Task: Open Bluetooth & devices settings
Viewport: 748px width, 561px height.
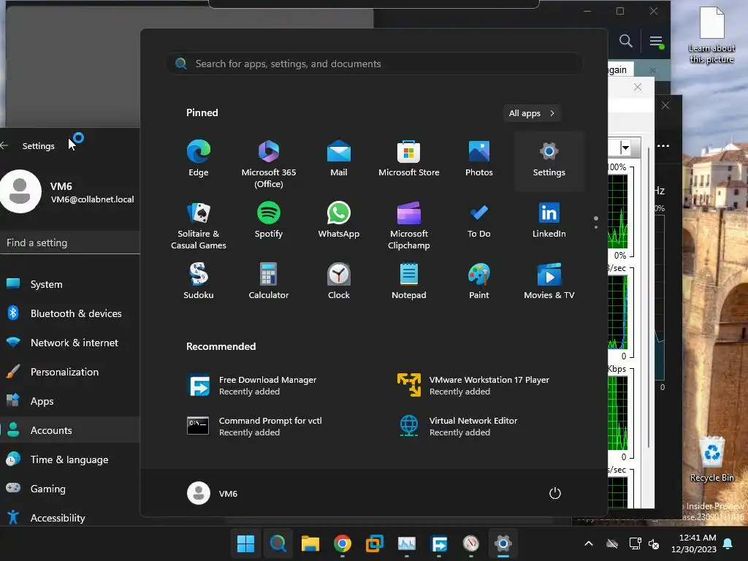Action: coord(70,313)
